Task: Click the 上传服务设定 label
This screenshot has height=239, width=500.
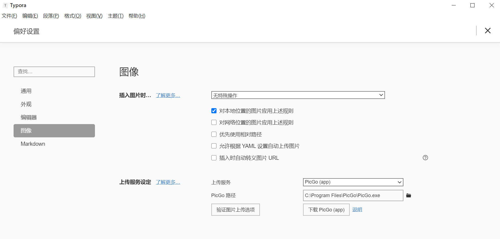Action: (x=135, y=182)
